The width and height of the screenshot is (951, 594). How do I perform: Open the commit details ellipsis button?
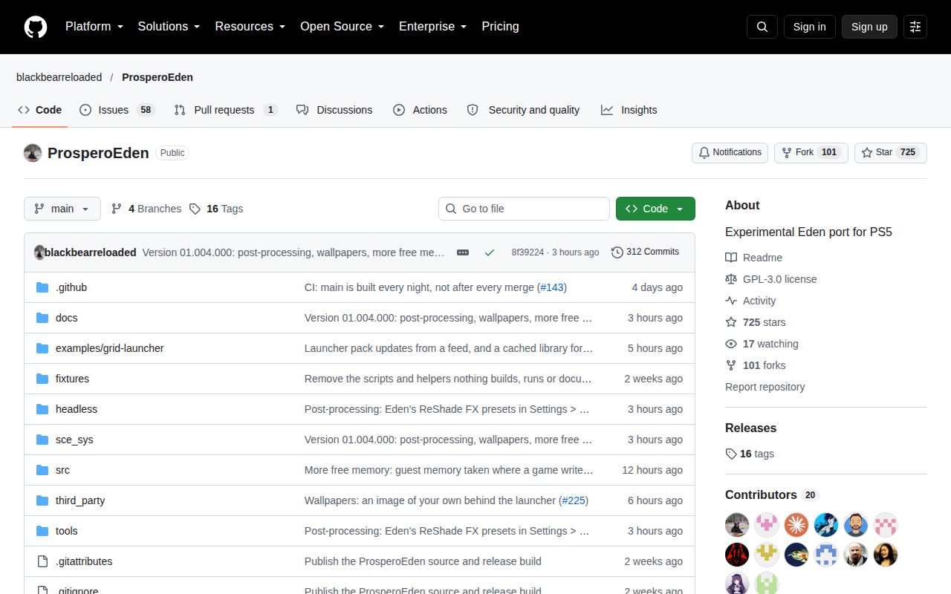tap(463, 252)
